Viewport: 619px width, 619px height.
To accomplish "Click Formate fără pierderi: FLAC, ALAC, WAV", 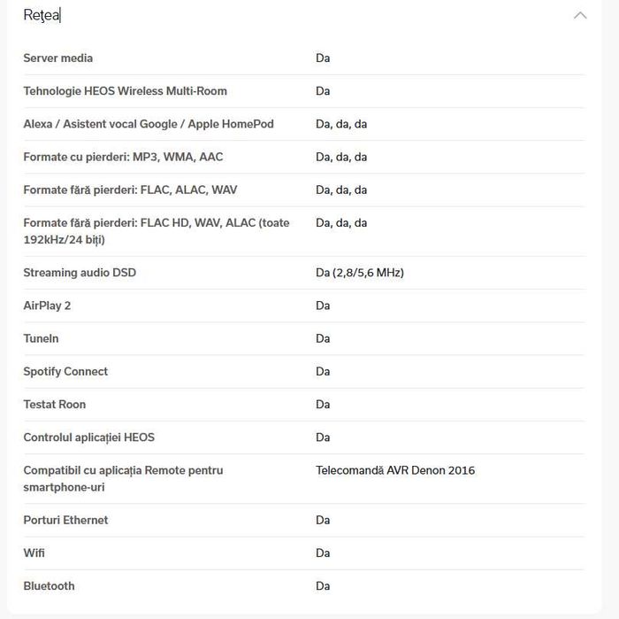I will coord(130,190).
